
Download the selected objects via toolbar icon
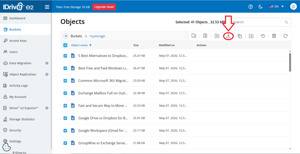[228, 36]
